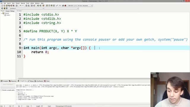Screen dimensions: 190x107
Task: Open the Search menu
Action: click(9, 3)
